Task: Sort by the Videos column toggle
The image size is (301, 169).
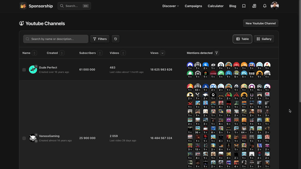Action: (123, 53)
